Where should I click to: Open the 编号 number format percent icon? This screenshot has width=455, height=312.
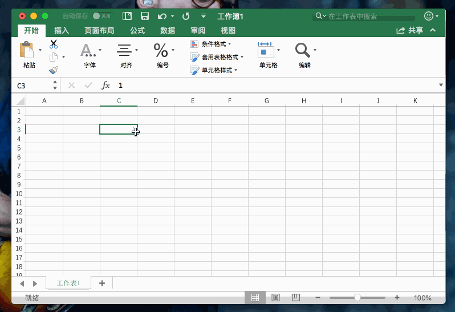161,50
